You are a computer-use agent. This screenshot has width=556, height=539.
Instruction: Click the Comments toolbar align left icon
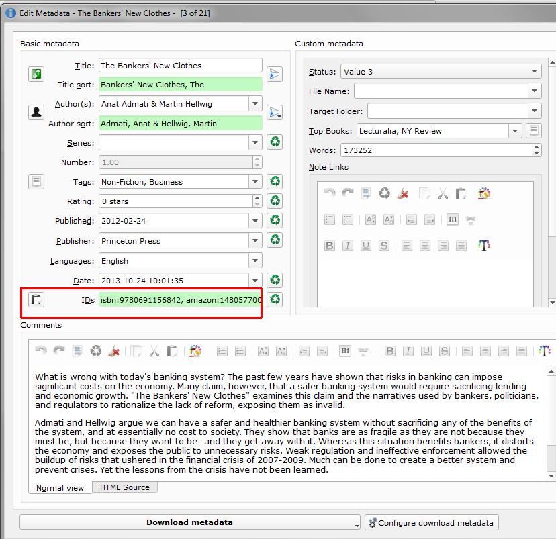point(467,351)
